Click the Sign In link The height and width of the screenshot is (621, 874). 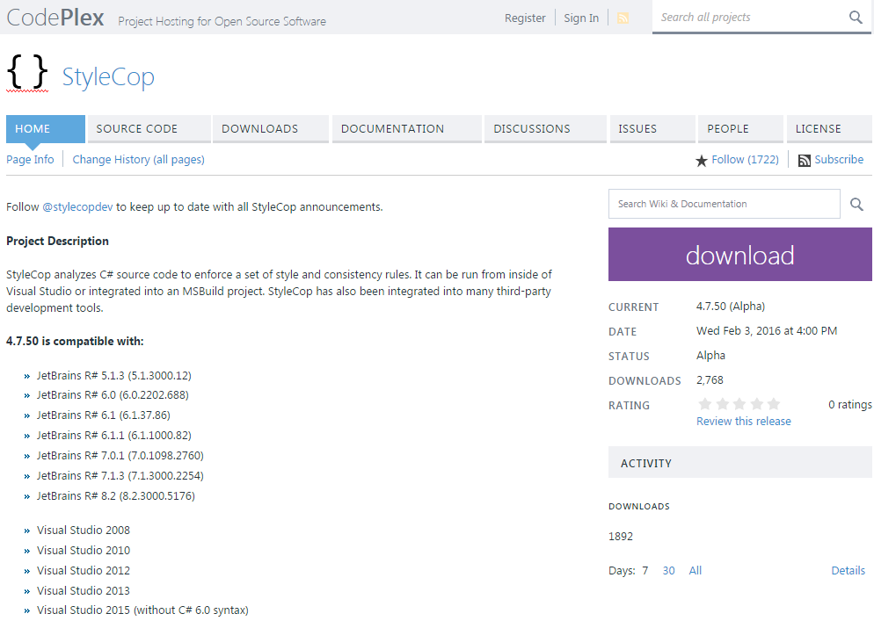(x=581, y=18)
